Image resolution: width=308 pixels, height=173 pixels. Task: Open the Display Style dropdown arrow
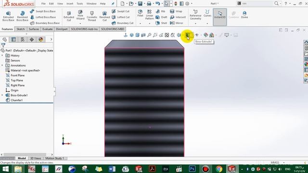[192, 35]
